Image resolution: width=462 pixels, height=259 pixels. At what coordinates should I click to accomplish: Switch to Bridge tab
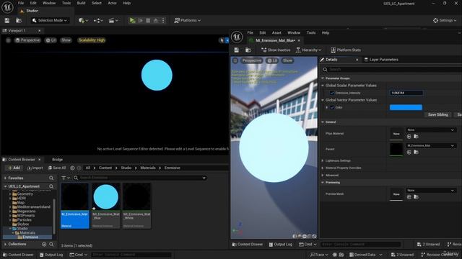coord(58,160)
